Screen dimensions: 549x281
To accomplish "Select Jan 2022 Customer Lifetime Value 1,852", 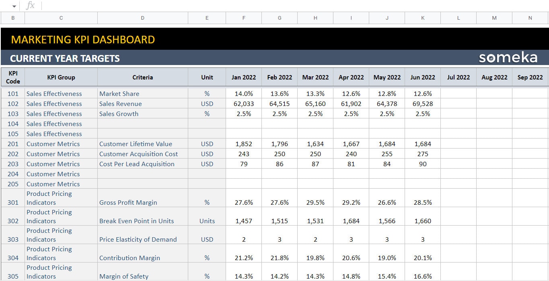I will pos(244,144).
